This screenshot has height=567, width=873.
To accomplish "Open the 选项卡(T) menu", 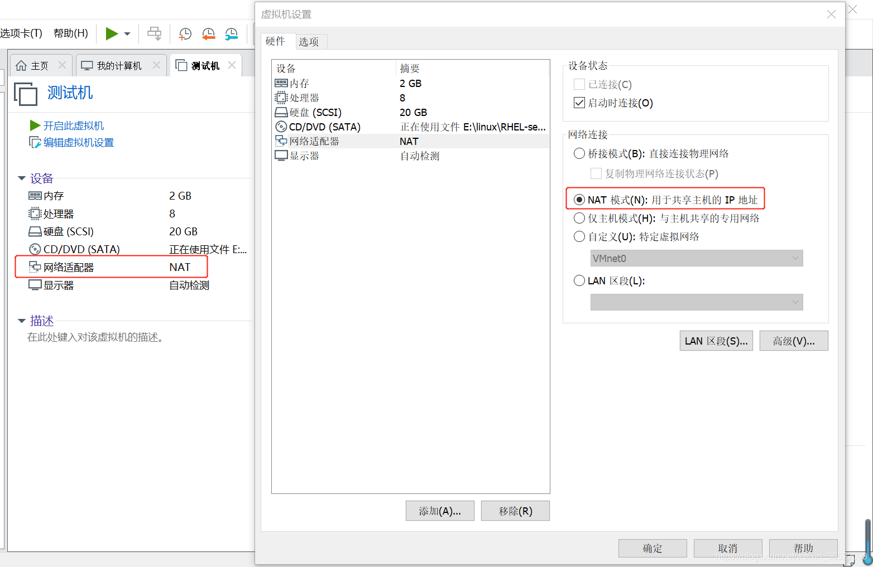I will click(21, 33).
